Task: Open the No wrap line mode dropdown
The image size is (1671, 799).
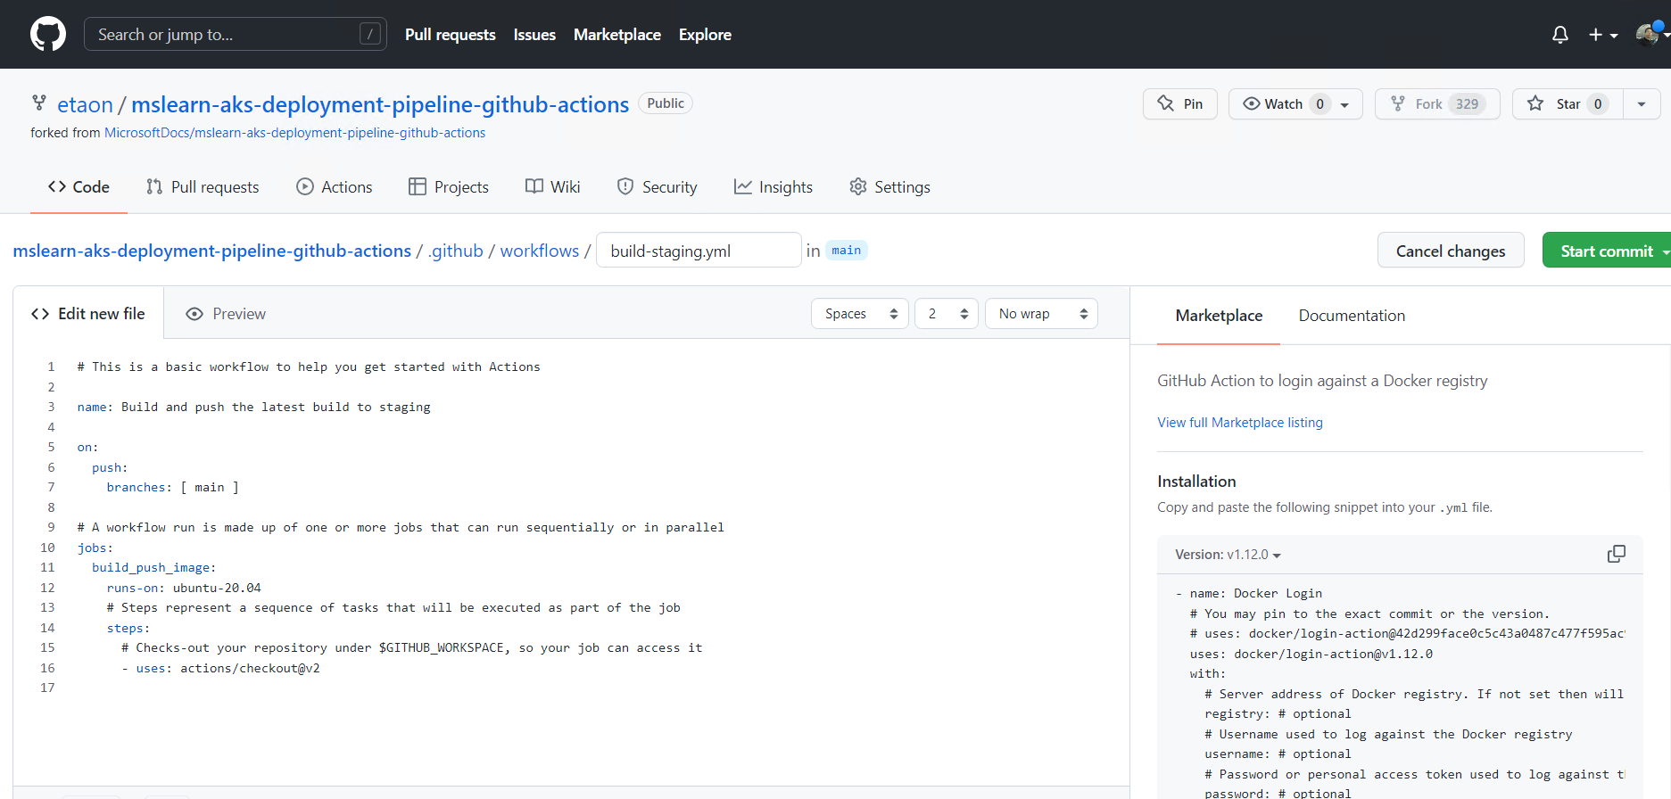Action: [1041, 314]
